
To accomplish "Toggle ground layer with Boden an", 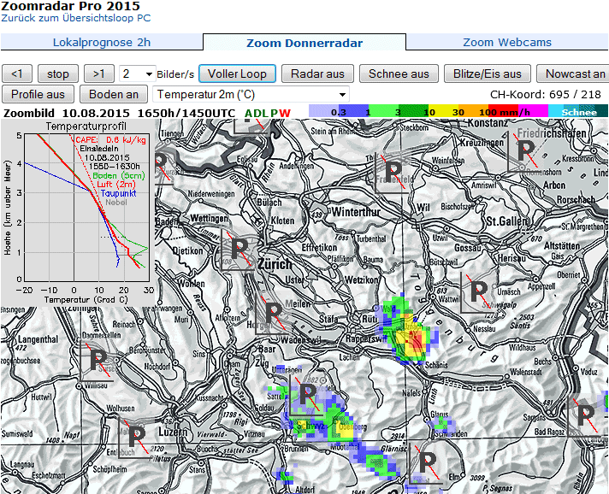I will pos(114,94).
